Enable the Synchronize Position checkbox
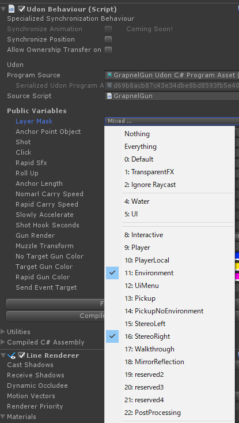The width and height of the screenshot is (239, 423). point(108,40)
